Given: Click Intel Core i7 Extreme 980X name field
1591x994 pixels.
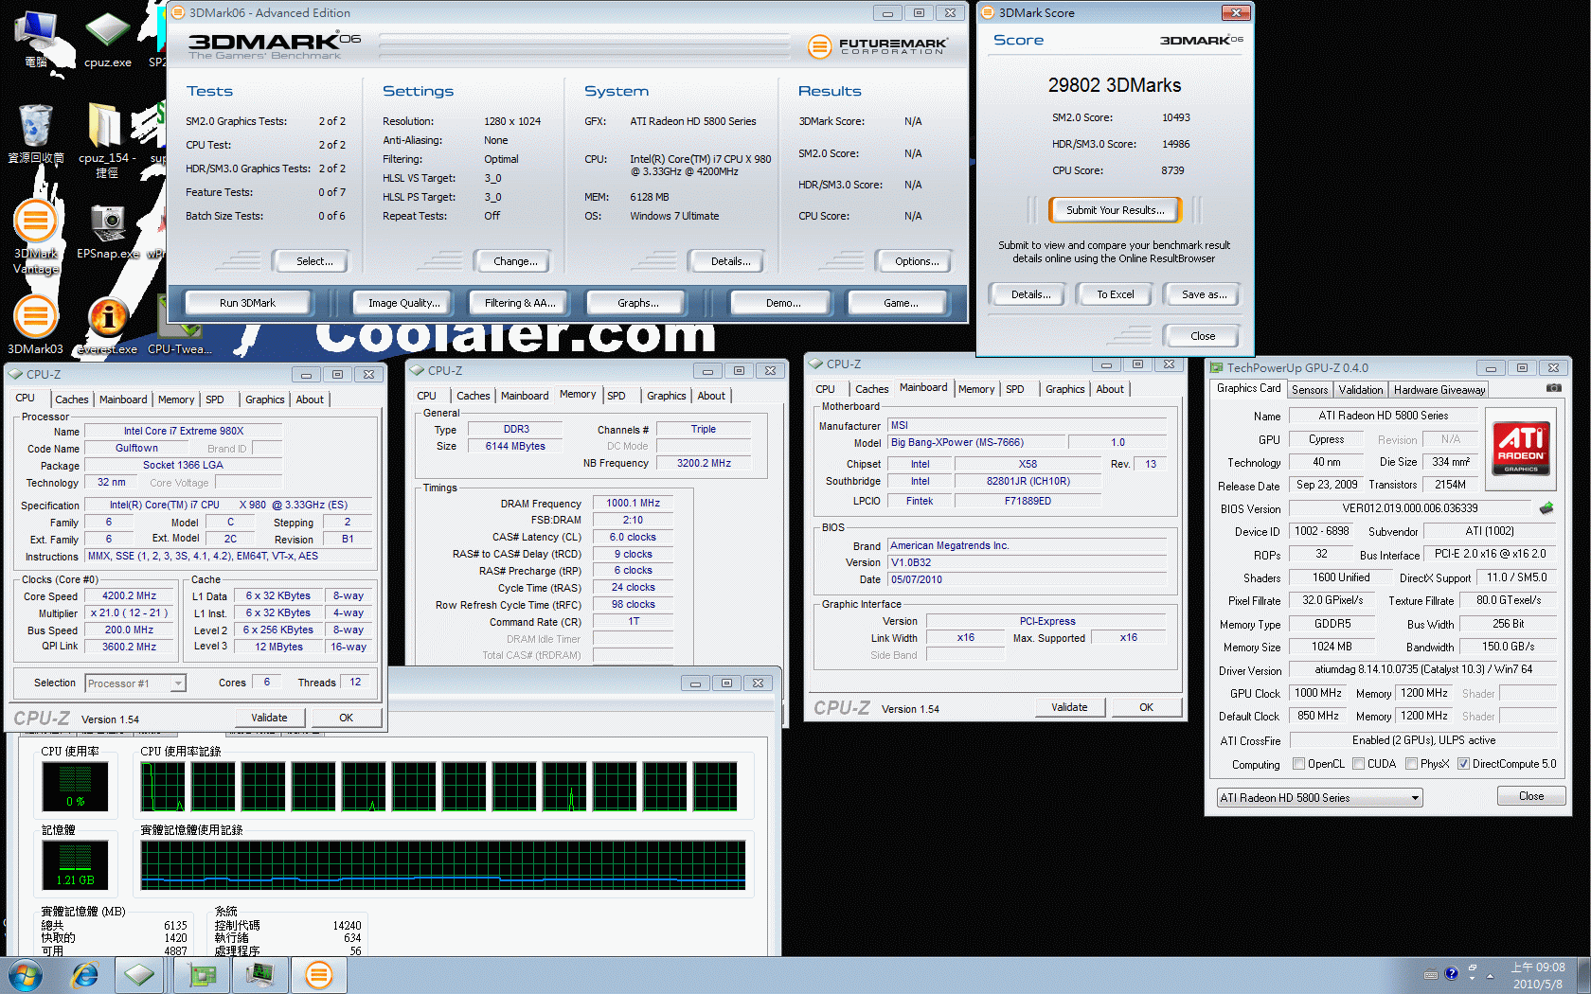Looking at the screenshot, I should pos(184,431).
